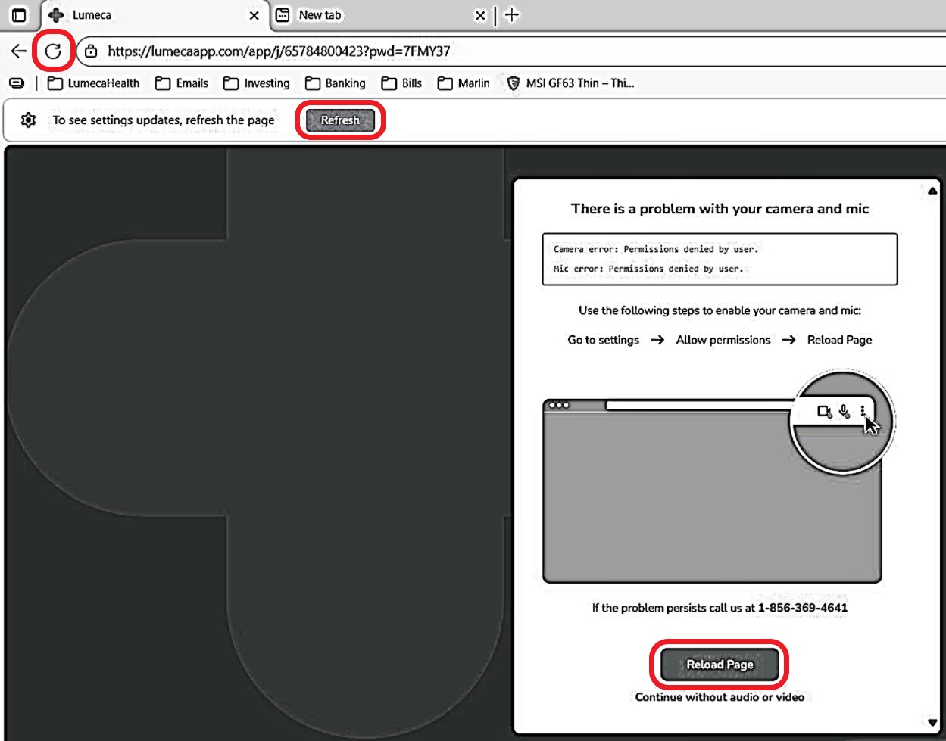Choose Continue without audio or video
The width and height of the screenshot is (946, 741).
coord(720,697)
